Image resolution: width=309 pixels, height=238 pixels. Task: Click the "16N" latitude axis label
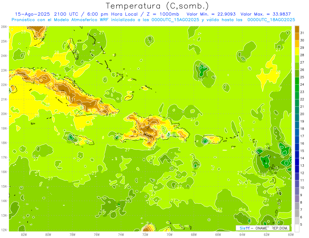point(4,172)
